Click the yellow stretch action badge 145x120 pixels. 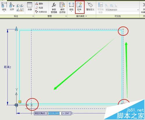20,102
